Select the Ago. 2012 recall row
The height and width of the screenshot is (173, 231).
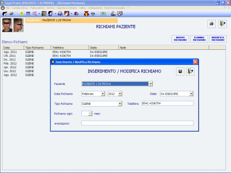pyautogui.click(x=26, y=75)
